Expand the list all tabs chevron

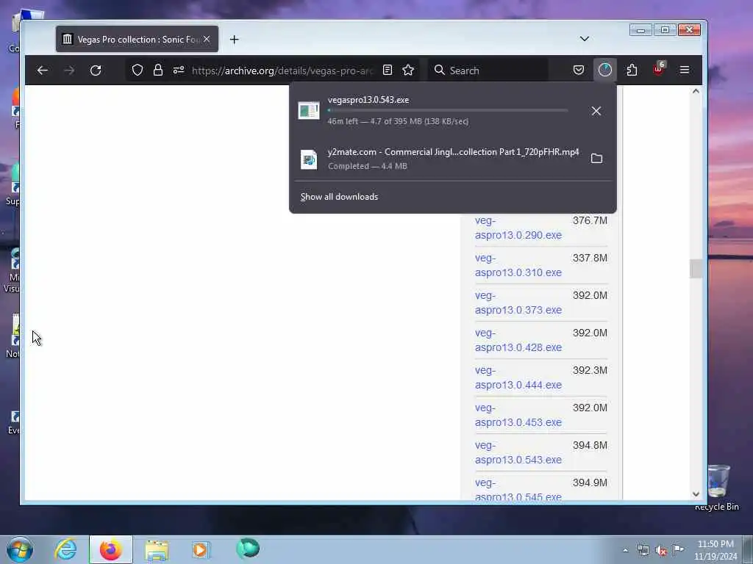click(x=585, y=39)
